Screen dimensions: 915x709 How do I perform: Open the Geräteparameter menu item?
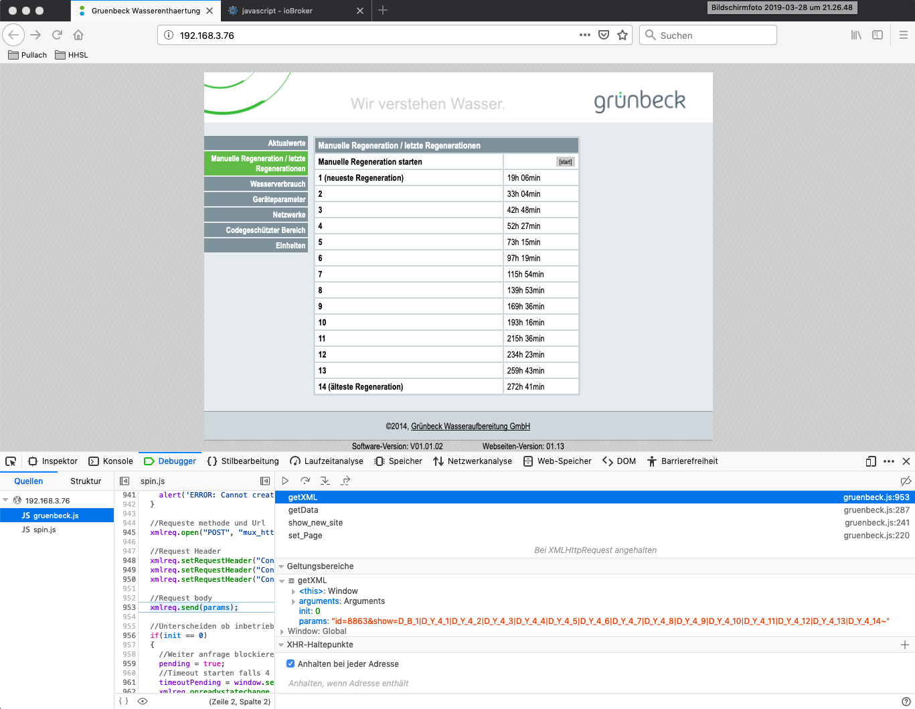(256, 199)
